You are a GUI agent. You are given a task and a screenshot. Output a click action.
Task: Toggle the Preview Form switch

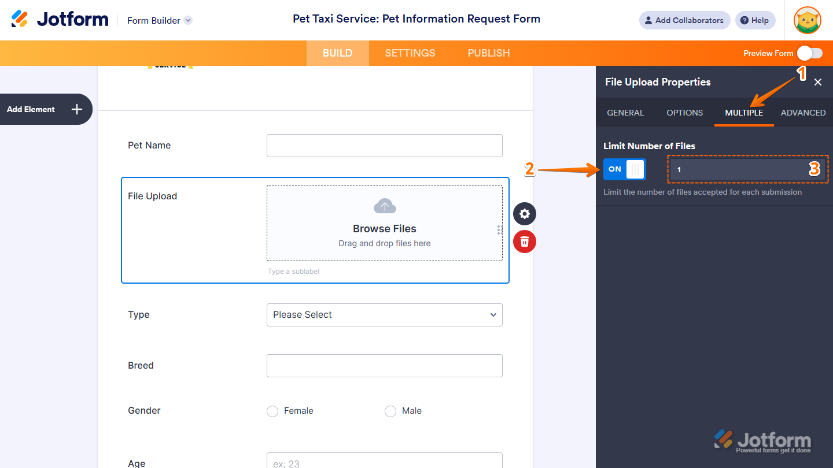pyautogui.click(x=809, y=53)
